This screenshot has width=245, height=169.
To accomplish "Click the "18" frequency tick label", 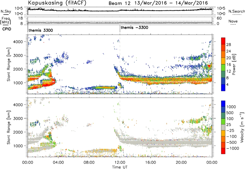I will 21,18.
